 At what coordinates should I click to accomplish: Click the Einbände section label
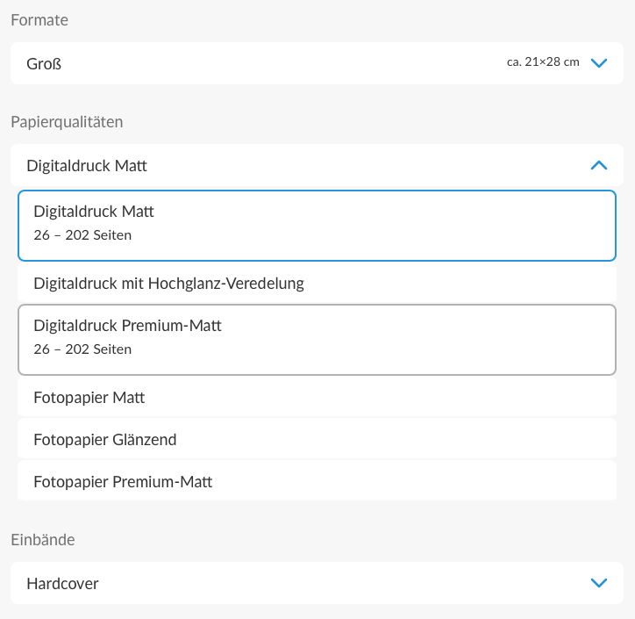click(x=43, y=540)
